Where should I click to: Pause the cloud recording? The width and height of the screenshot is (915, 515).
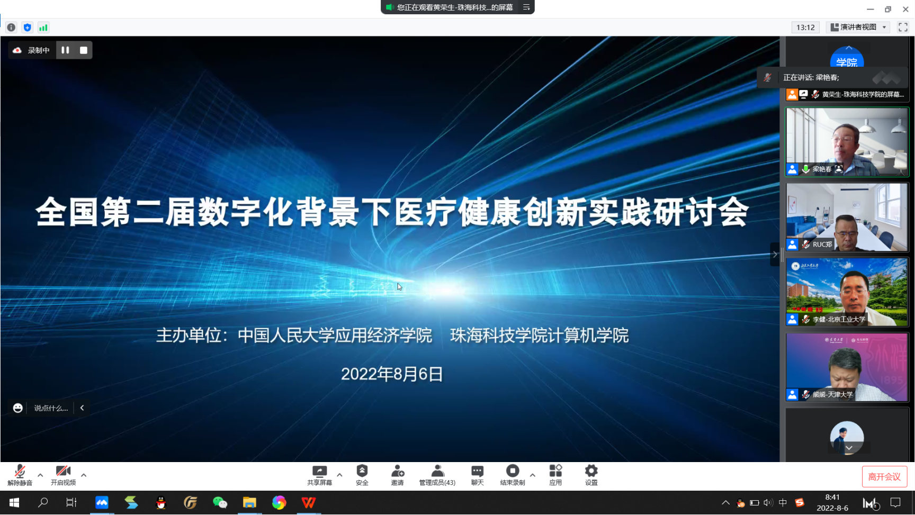[x=65, y=50]
